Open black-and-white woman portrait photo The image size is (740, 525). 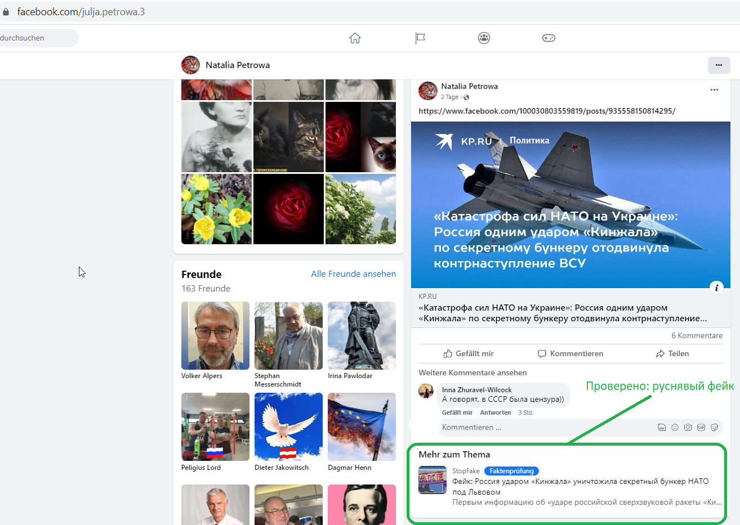[216, 137]
